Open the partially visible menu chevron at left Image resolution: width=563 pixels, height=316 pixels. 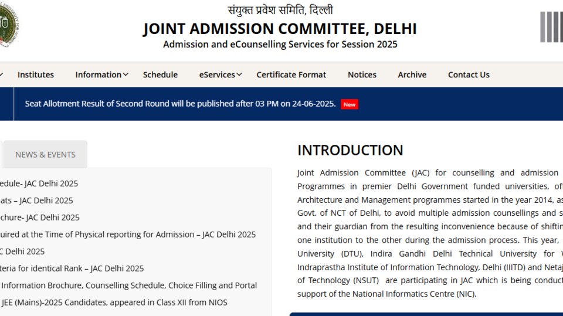click(1, 74)
